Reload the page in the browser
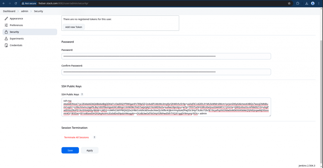Image resolution: width=323 pixels, height=168 pixels. pyautogui.click(x=16, y=3)
